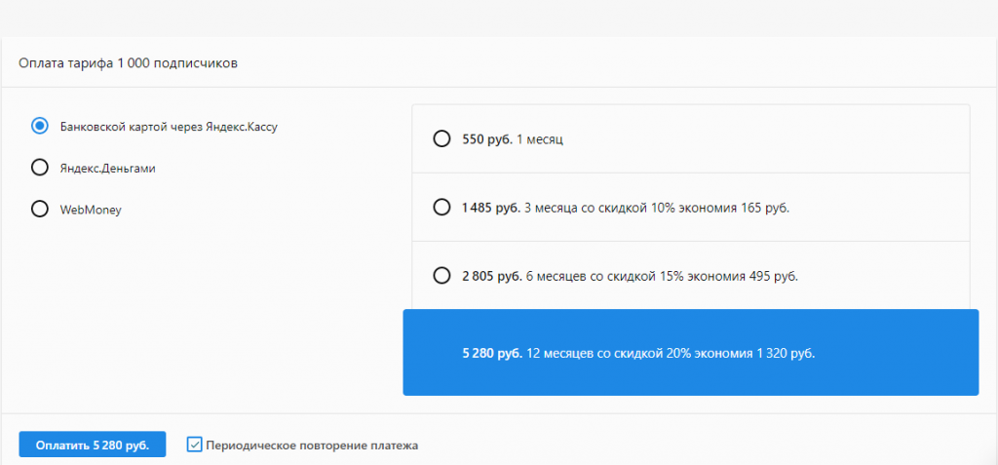
Task: Click the bold 2 805 руб. price text
Action: pos(492,277)
